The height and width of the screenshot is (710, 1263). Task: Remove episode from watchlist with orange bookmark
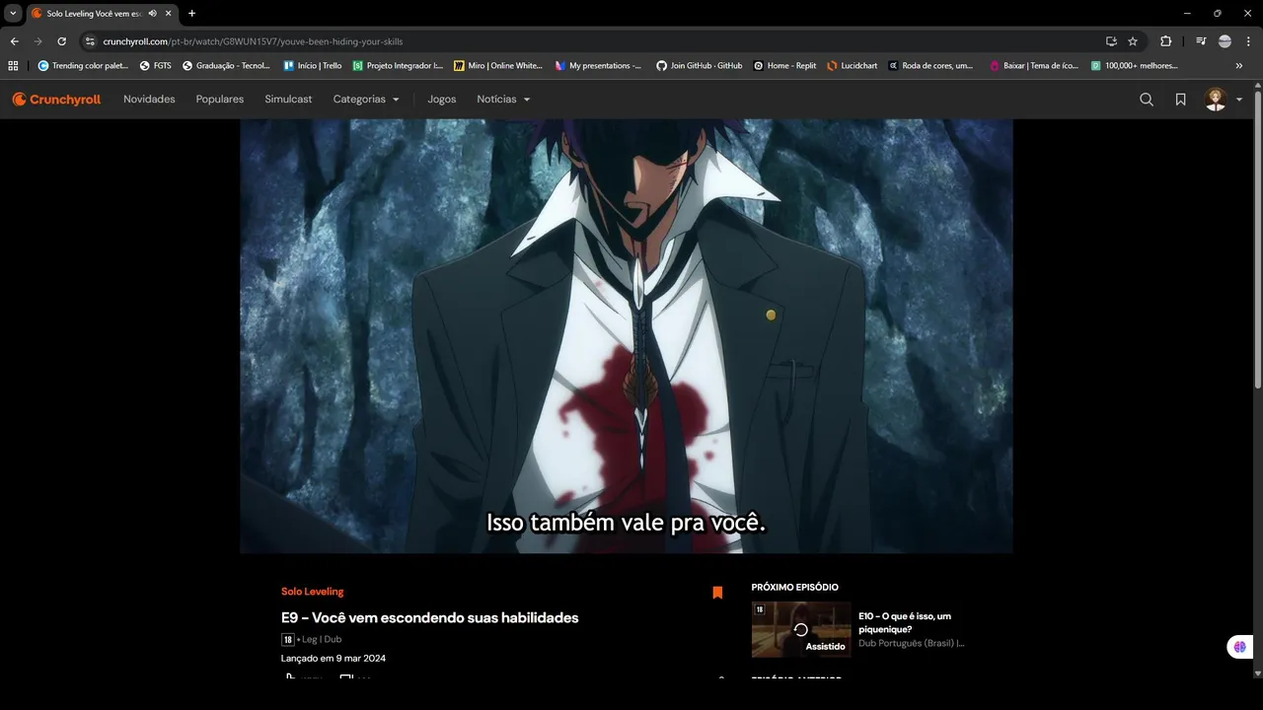tap(717, 593)
